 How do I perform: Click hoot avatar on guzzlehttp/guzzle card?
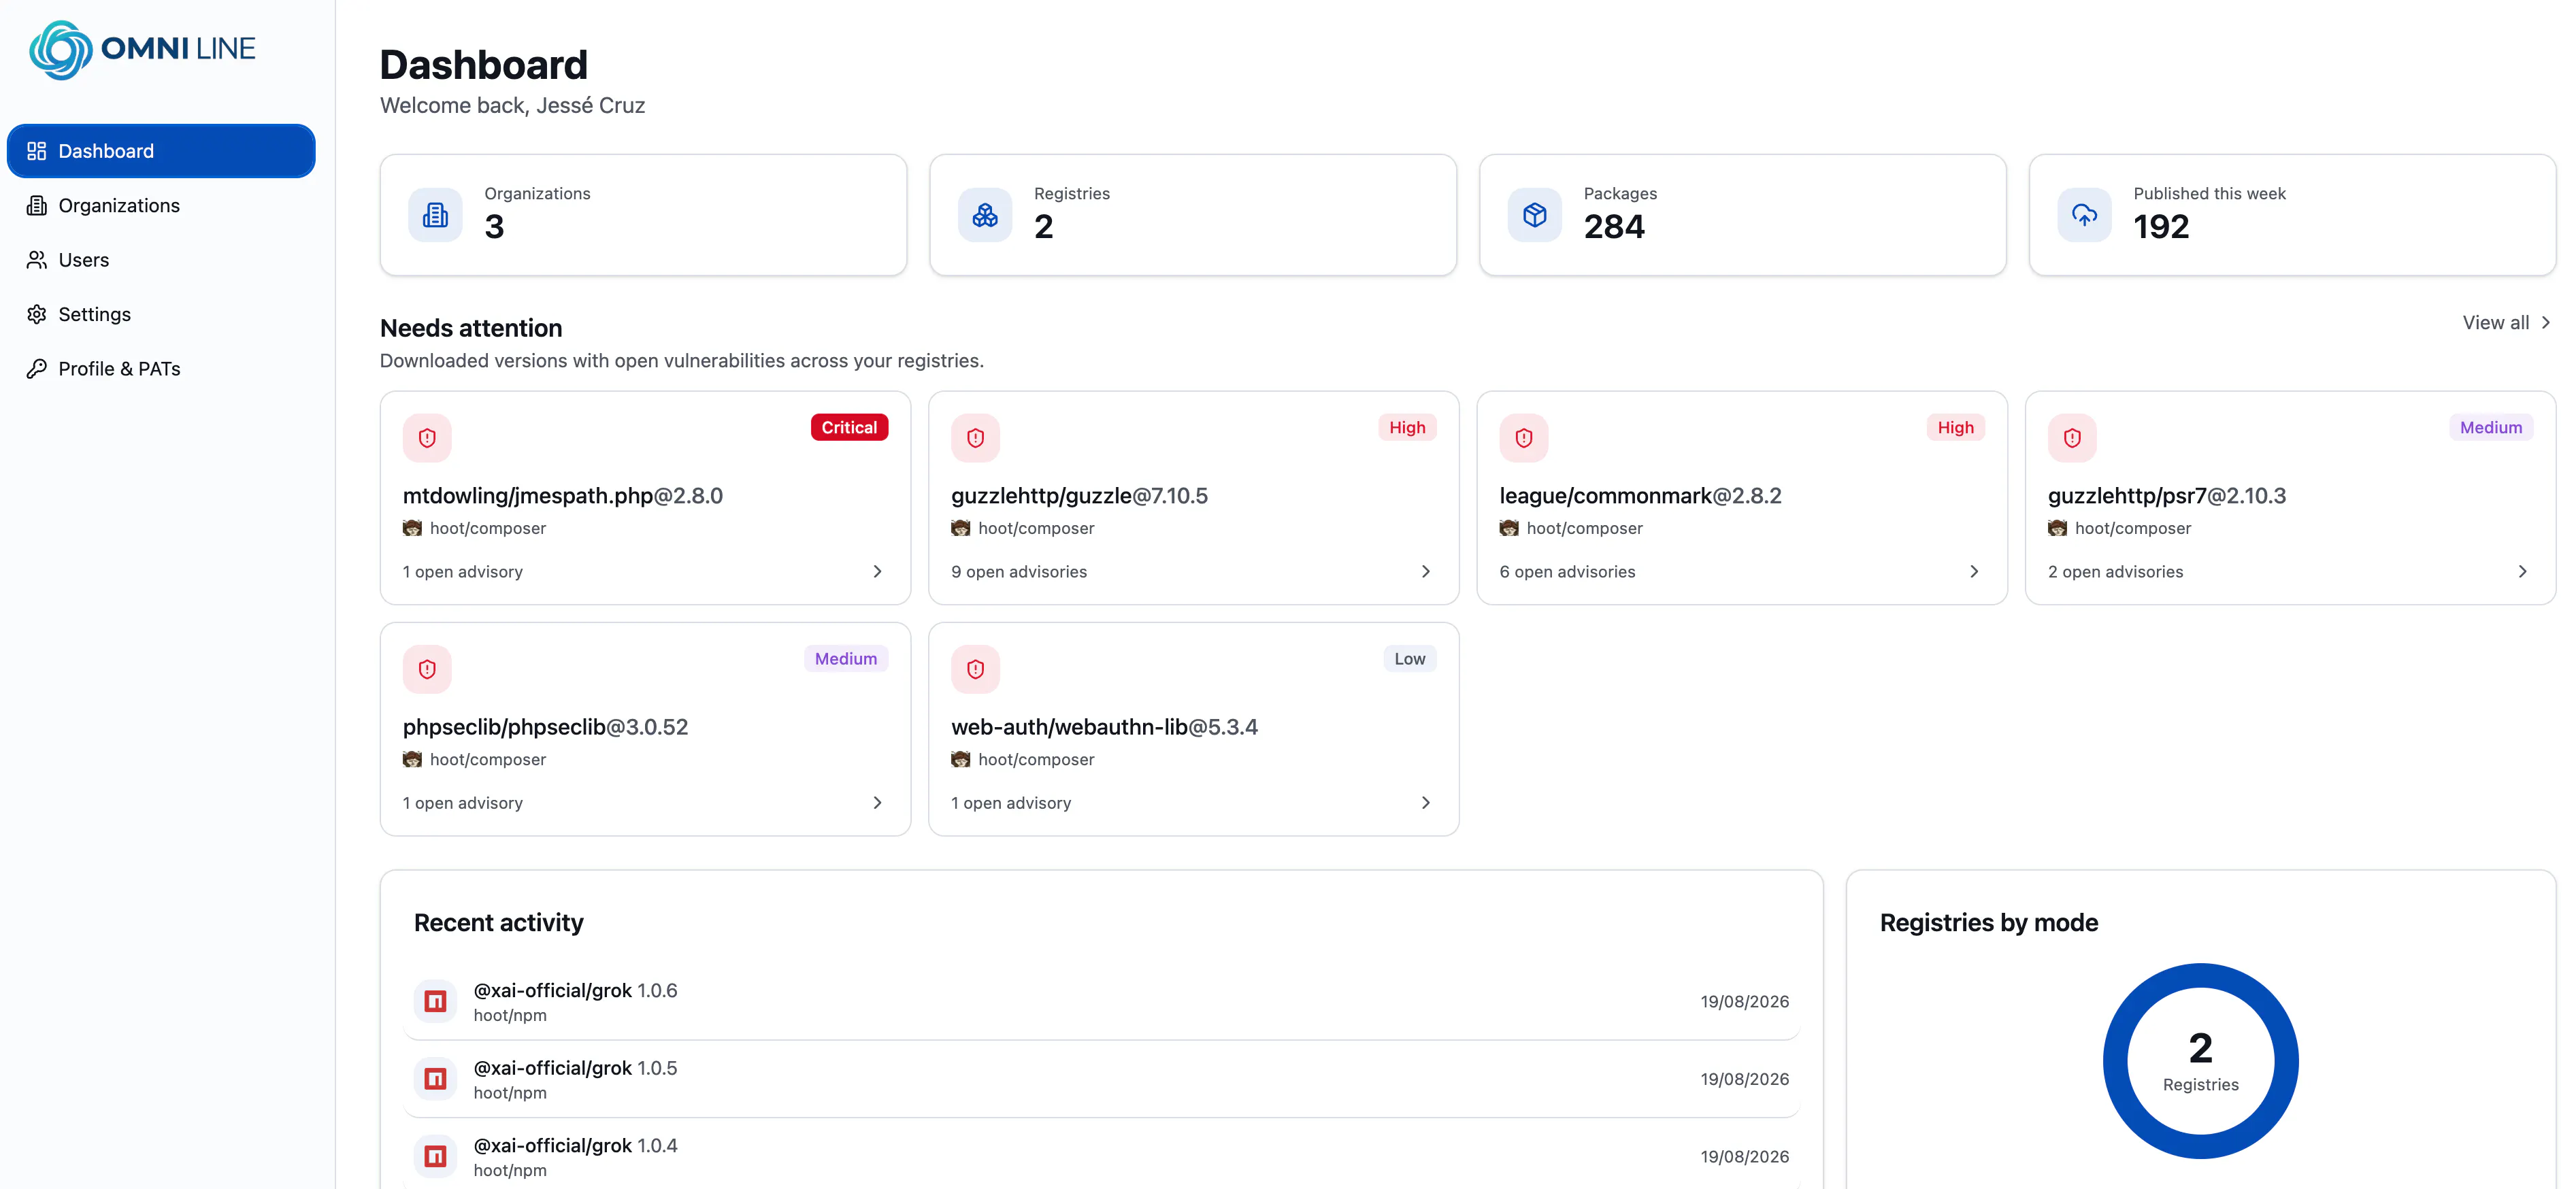[961, 528]
